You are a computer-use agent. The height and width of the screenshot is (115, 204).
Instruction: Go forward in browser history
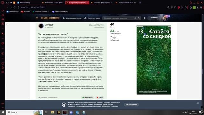[11, 7]
